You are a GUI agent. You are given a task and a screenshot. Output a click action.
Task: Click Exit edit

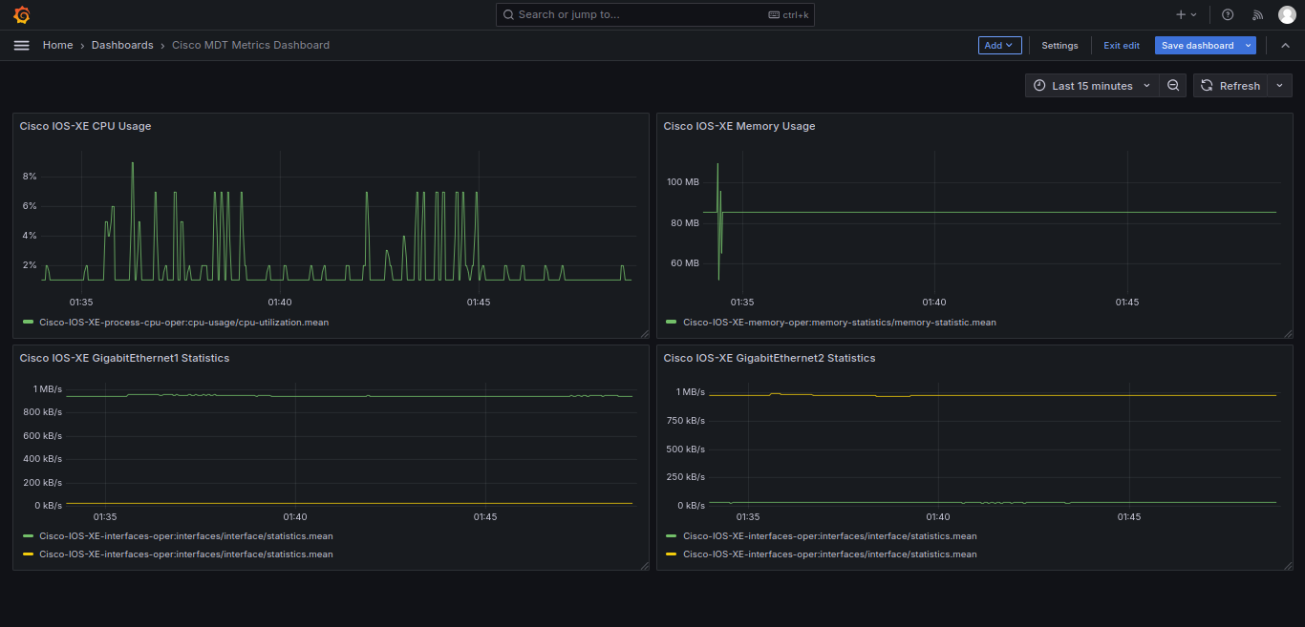[1122, 45]
